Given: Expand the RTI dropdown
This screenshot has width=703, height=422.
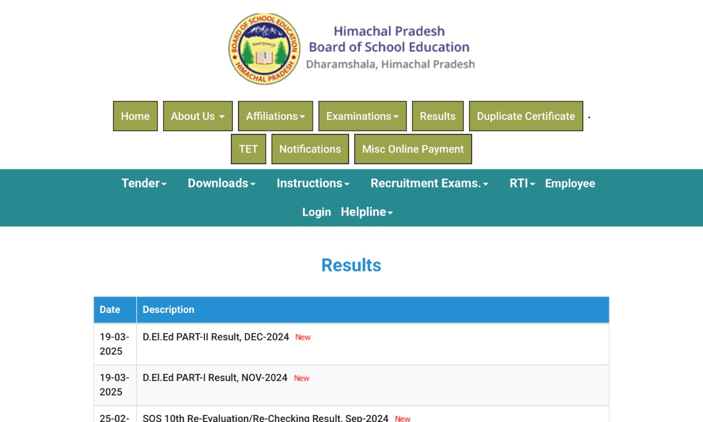Looking at the screenshot, I should click(523, 183).
